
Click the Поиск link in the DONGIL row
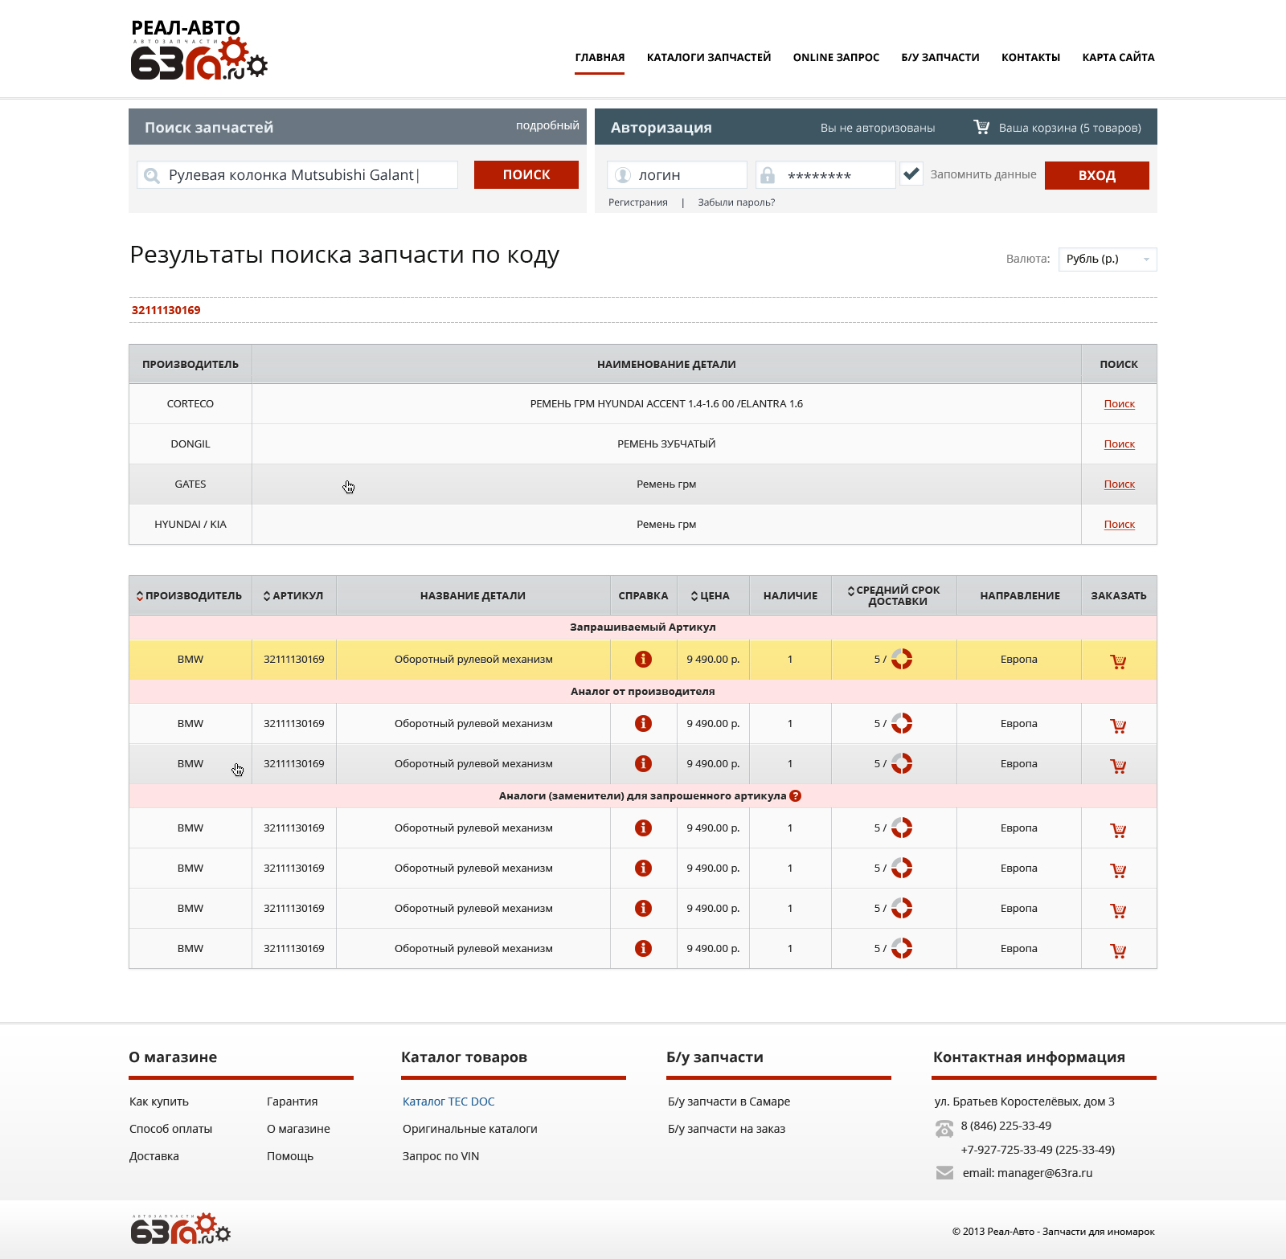(1119, 444)
